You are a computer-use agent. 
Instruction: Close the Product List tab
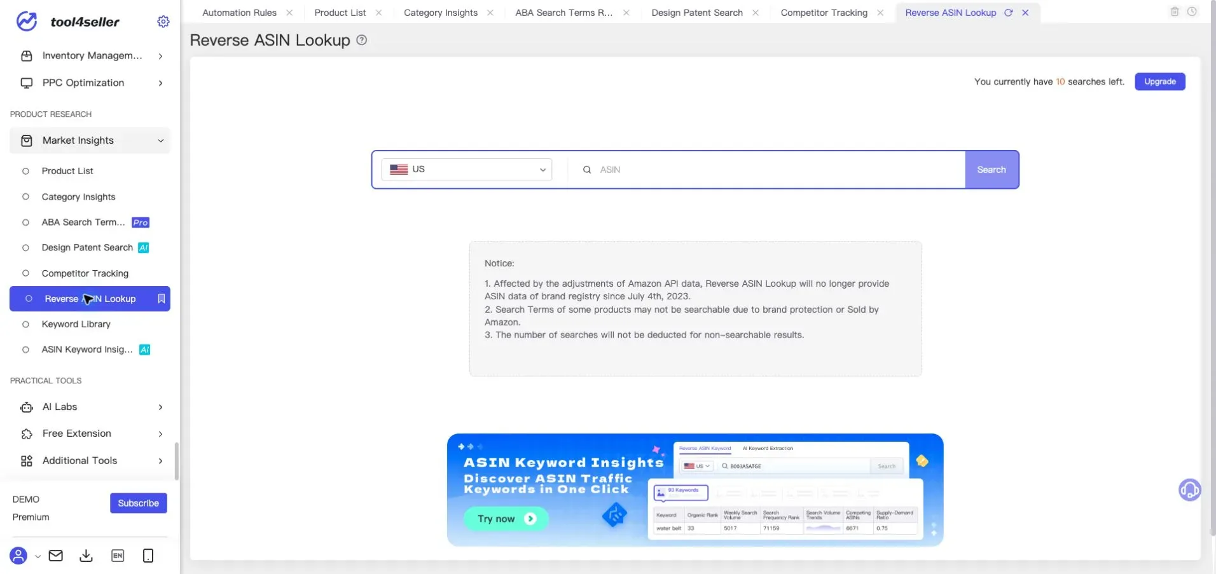pos(379,13)
